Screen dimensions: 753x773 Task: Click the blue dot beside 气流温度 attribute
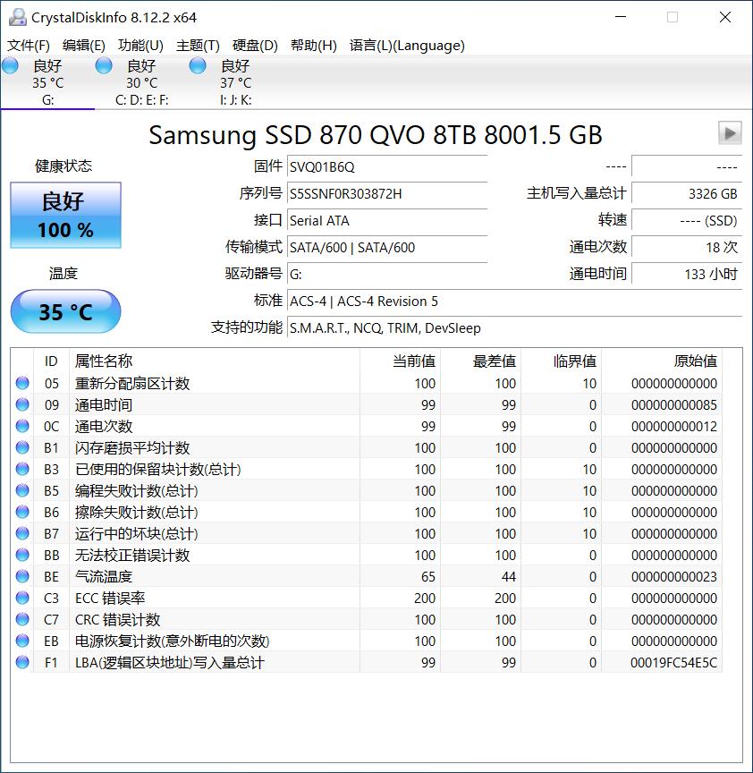pyautogui.click(x=22, y=576)
